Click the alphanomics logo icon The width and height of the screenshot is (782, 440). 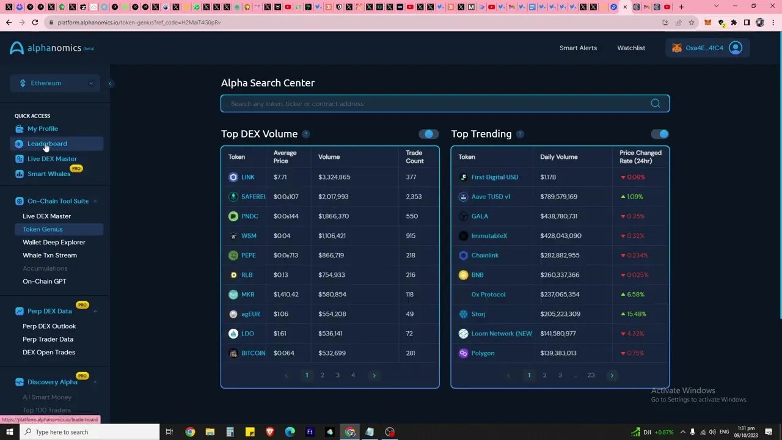point(16,48)
